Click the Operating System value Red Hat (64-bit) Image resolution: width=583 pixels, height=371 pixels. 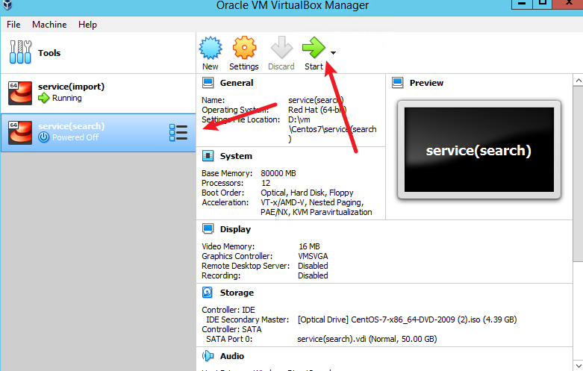(317, 110)
